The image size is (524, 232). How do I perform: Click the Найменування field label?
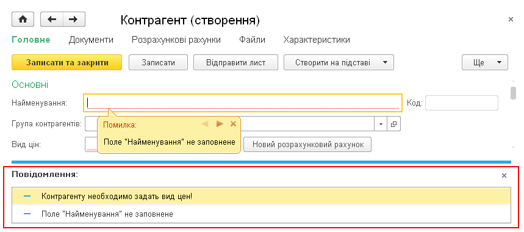[40, 103]
